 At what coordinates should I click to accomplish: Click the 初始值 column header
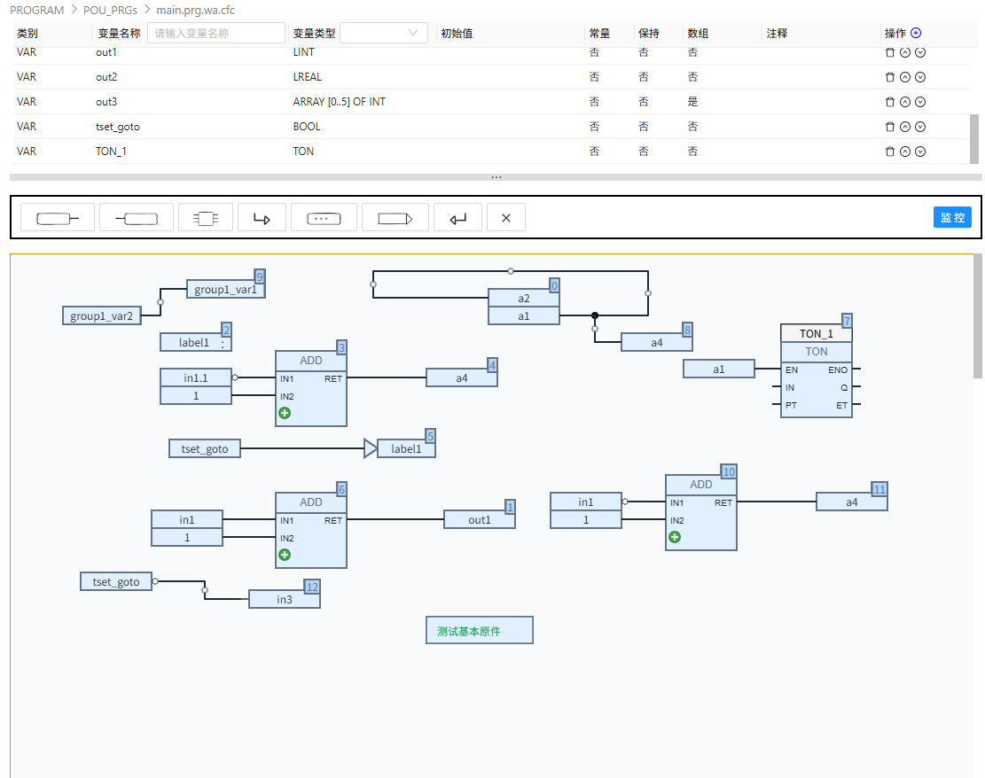(x=457, y=34)
